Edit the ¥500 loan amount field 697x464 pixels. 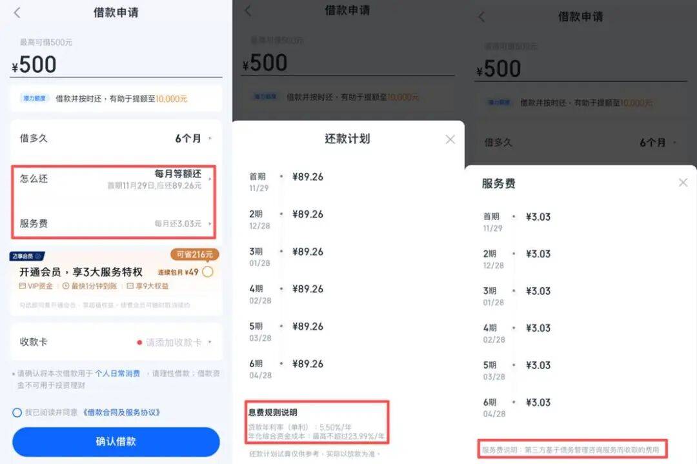coord(116,65)
